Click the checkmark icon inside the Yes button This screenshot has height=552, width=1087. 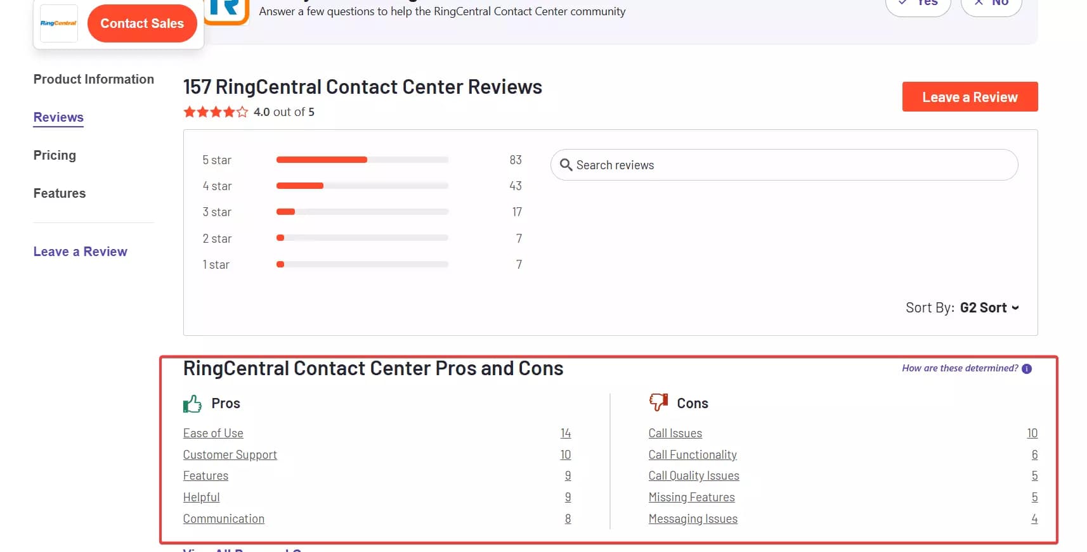click(903, 2)
